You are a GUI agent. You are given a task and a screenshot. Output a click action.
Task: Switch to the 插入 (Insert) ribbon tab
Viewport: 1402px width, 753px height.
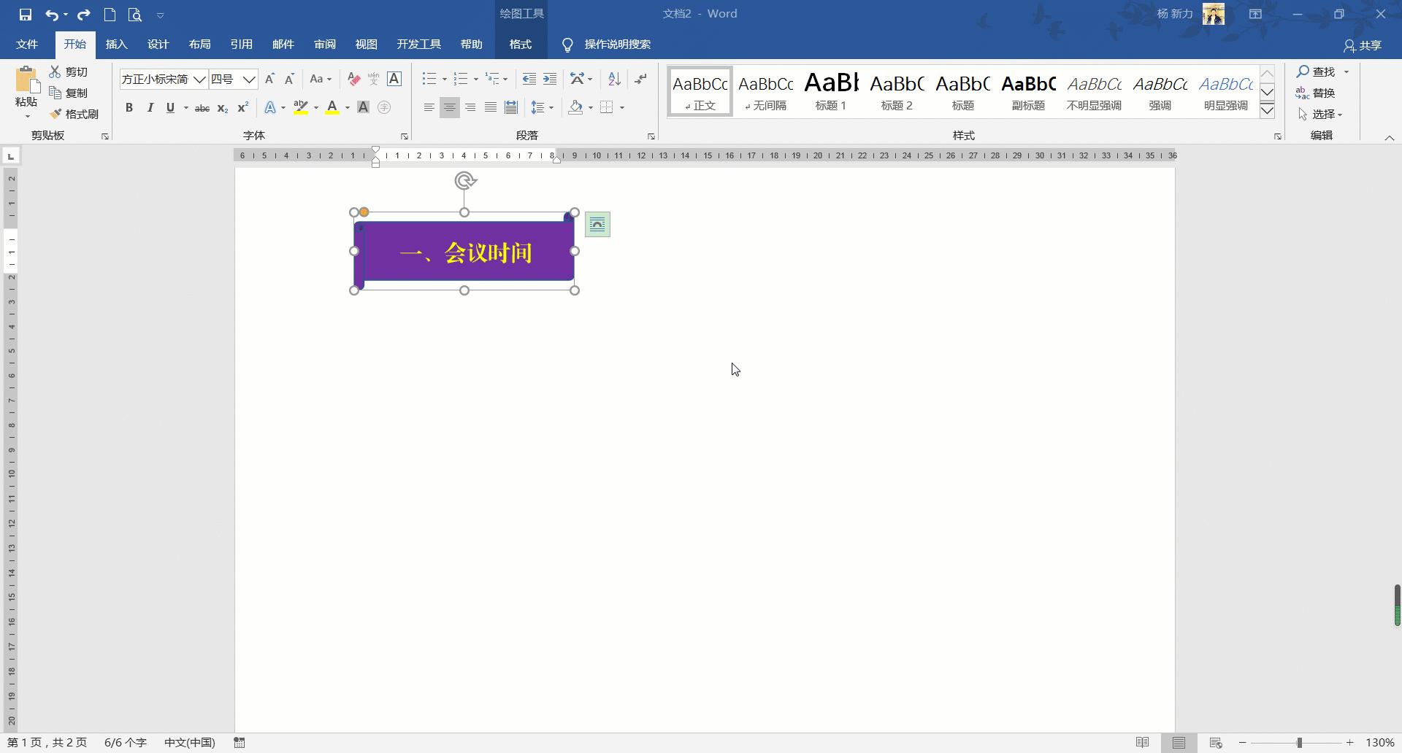[116, 45]
